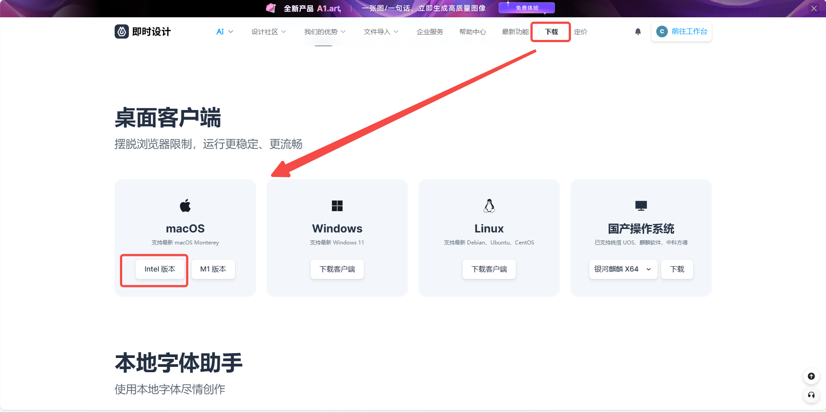Click the monitor icon for 国产操作系统
This screenshot has height=413, width=826.
(x=641, y=206)
